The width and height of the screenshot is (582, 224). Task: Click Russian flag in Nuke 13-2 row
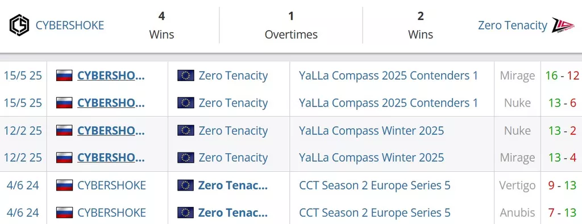[64, 130]
